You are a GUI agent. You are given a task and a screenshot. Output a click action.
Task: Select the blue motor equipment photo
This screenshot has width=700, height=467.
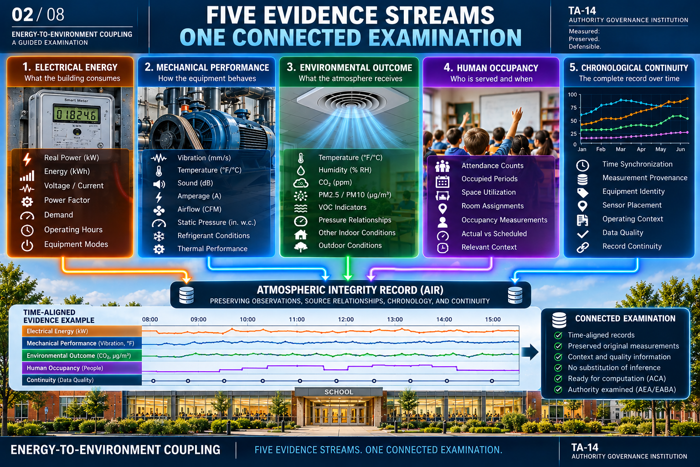(x=207, y=119)
